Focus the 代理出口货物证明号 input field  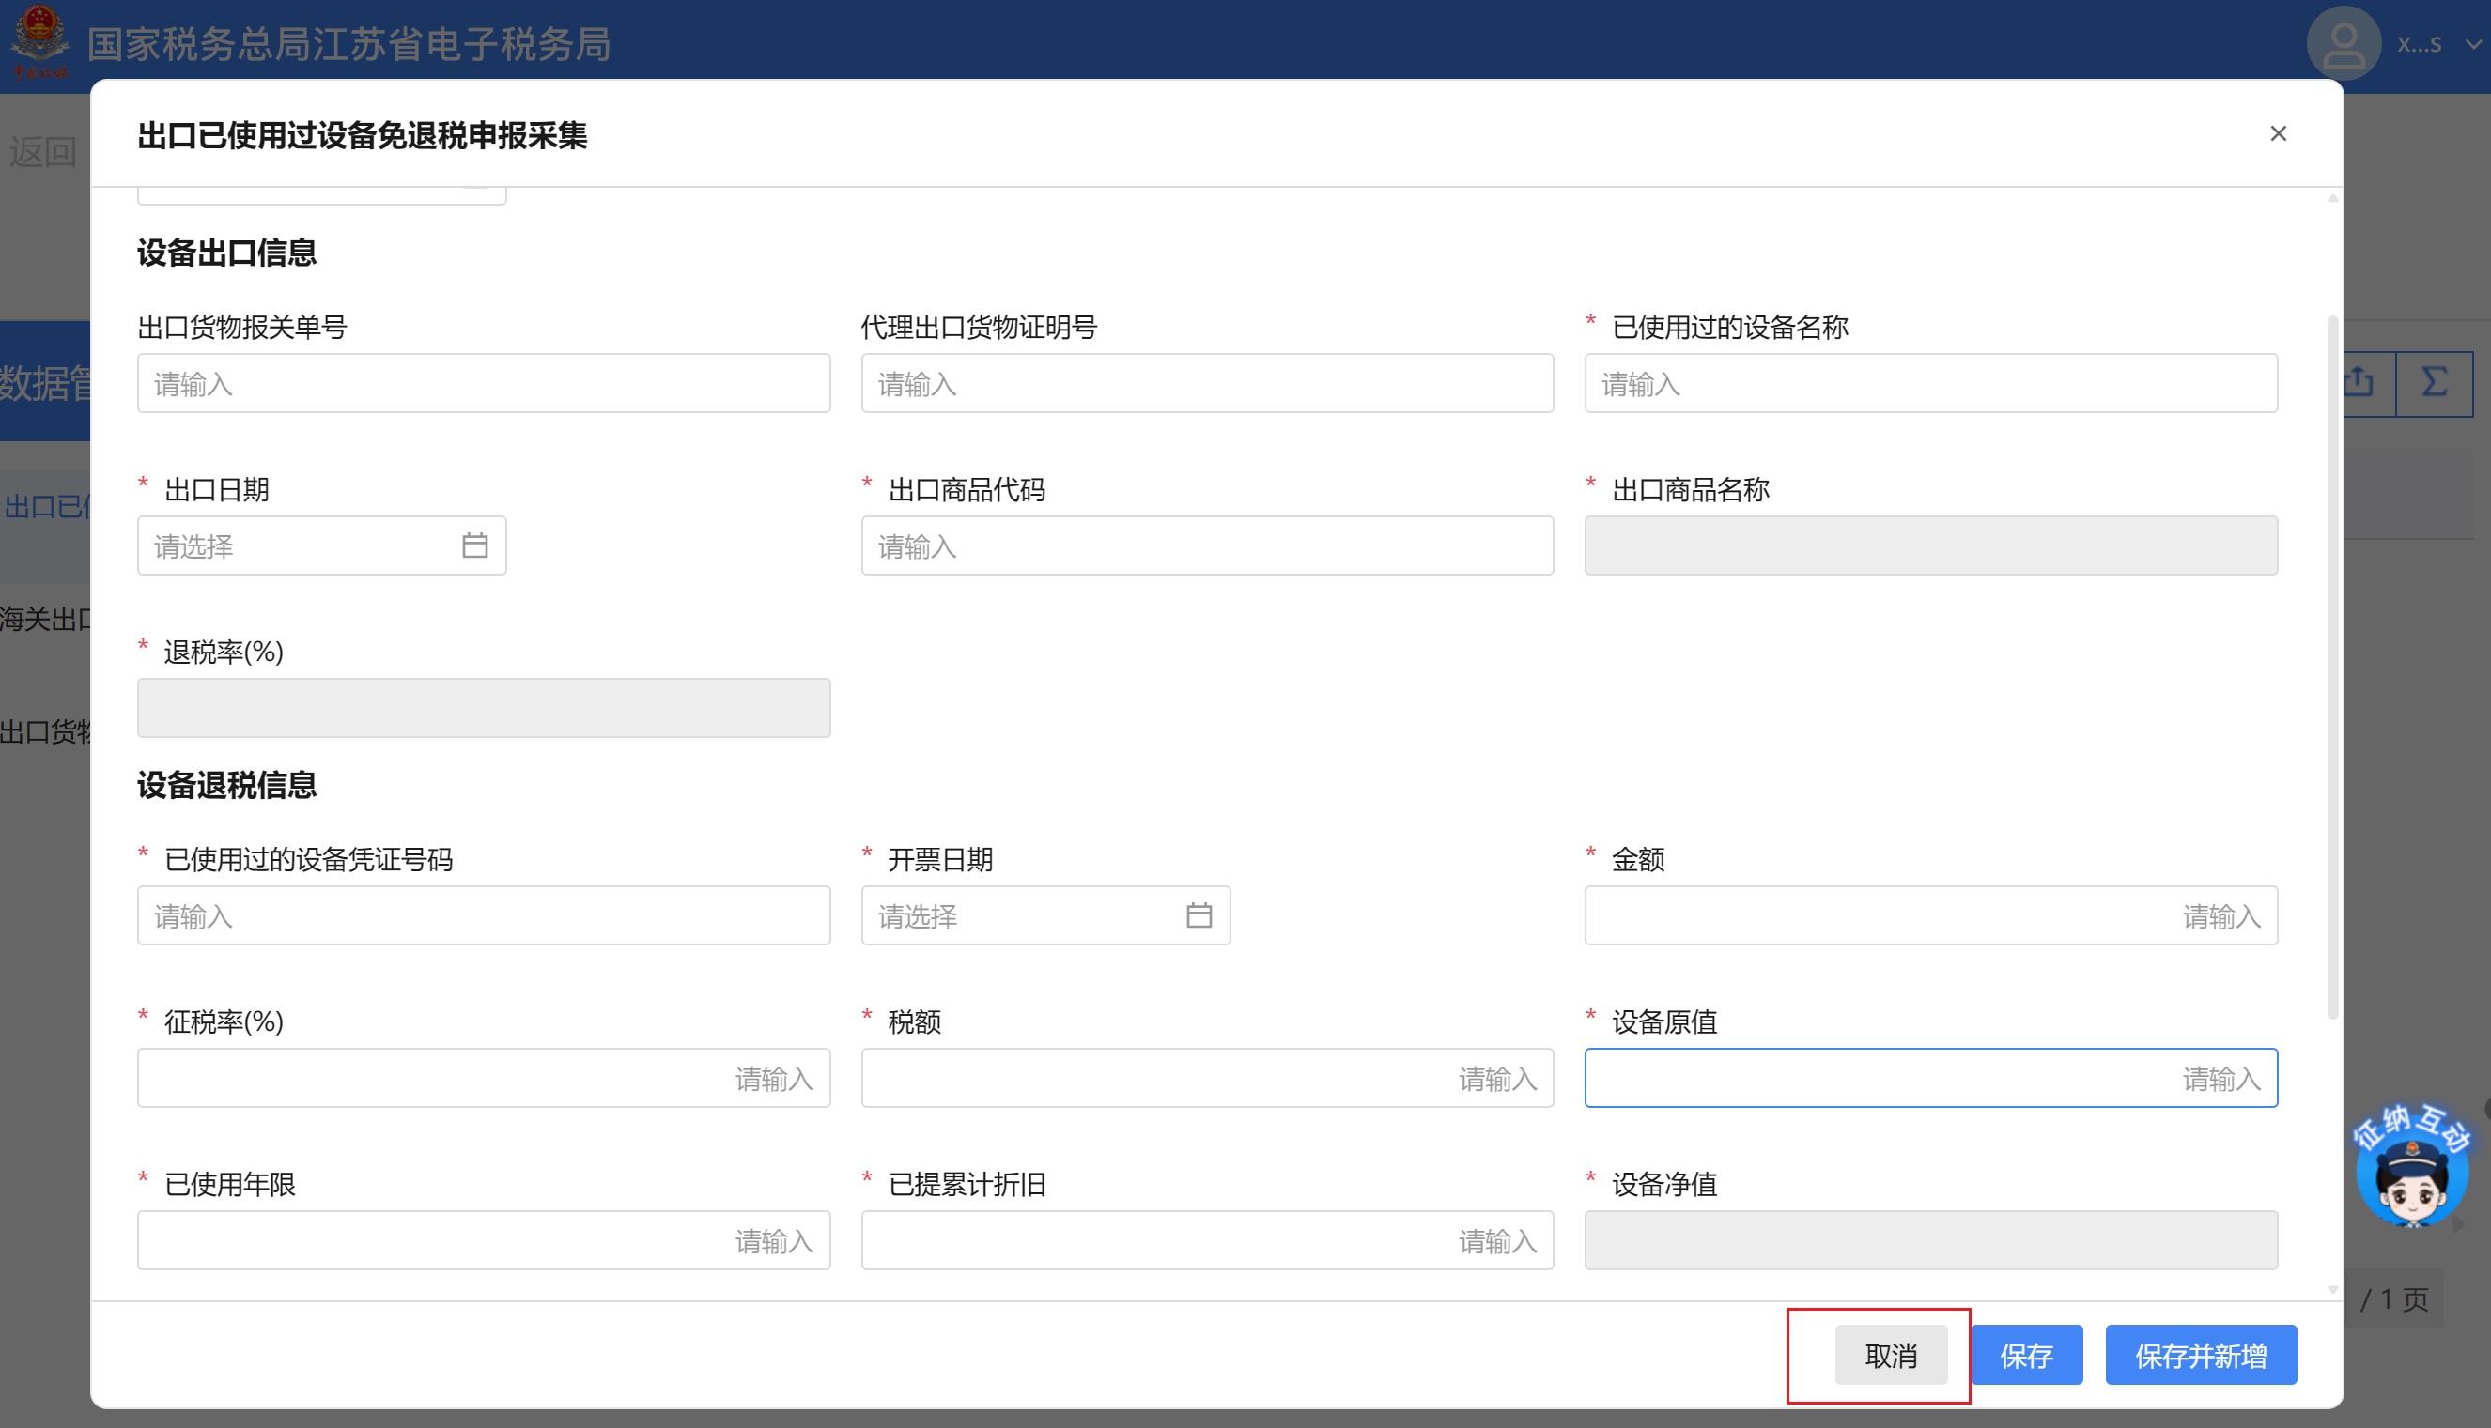(x=1206, y=383)
